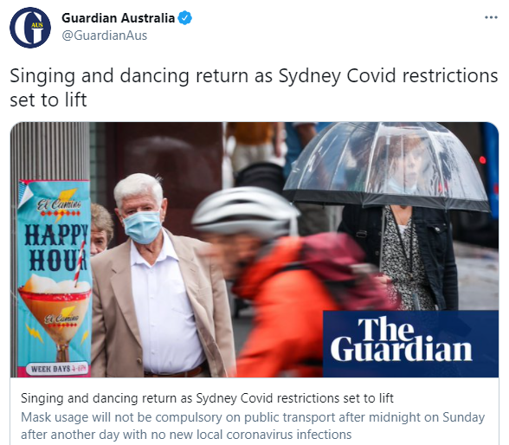509x445 pixels.
Task: Click the cyclist's white helmet
Action: (x=245, y=210)
